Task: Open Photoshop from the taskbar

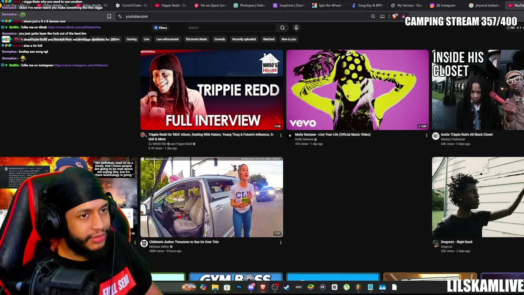Action: (x=239, y=287)
